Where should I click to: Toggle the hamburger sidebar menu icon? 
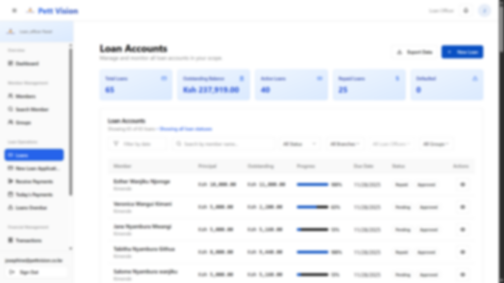(x=14, y=11)
